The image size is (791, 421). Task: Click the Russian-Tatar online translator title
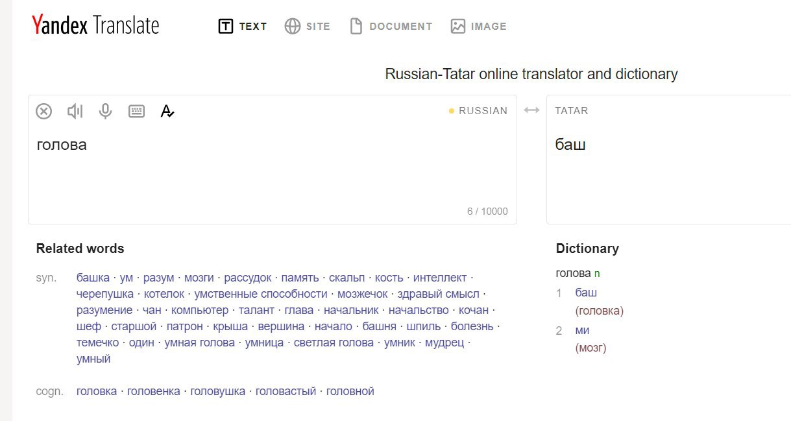tap(531, 74)
